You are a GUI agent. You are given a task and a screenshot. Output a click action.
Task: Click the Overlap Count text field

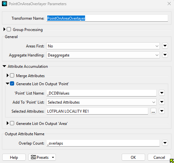[103, 143]
